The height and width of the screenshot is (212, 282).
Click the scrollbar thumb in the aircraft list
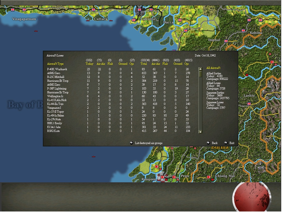point(200,74)
